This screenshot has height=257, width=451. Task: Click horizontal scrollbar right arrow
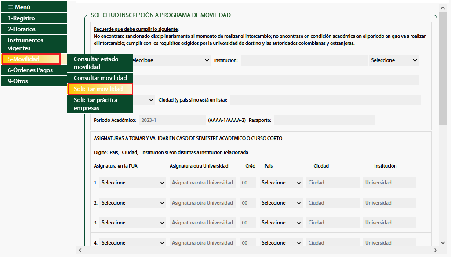pos(436,250)
